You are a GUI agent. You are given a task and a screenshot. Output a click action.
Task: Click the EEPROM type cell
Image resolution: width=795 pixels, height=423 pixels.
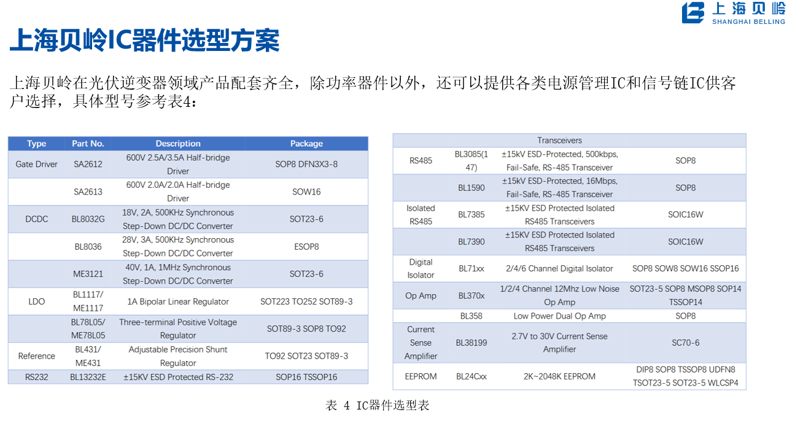(x=421, y=376)
